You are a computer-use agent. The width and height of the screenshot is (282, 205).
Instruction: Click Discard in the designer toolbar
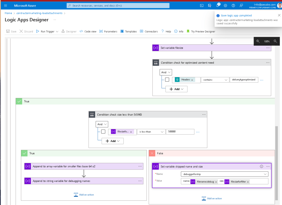tap(26, 31)
